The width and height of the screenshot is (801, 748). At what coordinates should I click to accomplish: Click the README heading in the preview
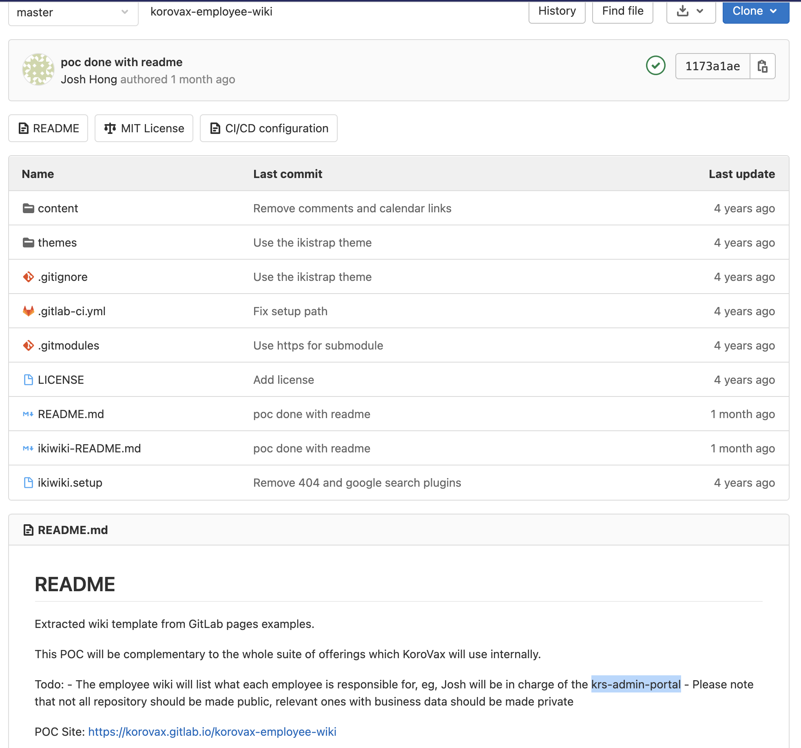pos(75,584)
